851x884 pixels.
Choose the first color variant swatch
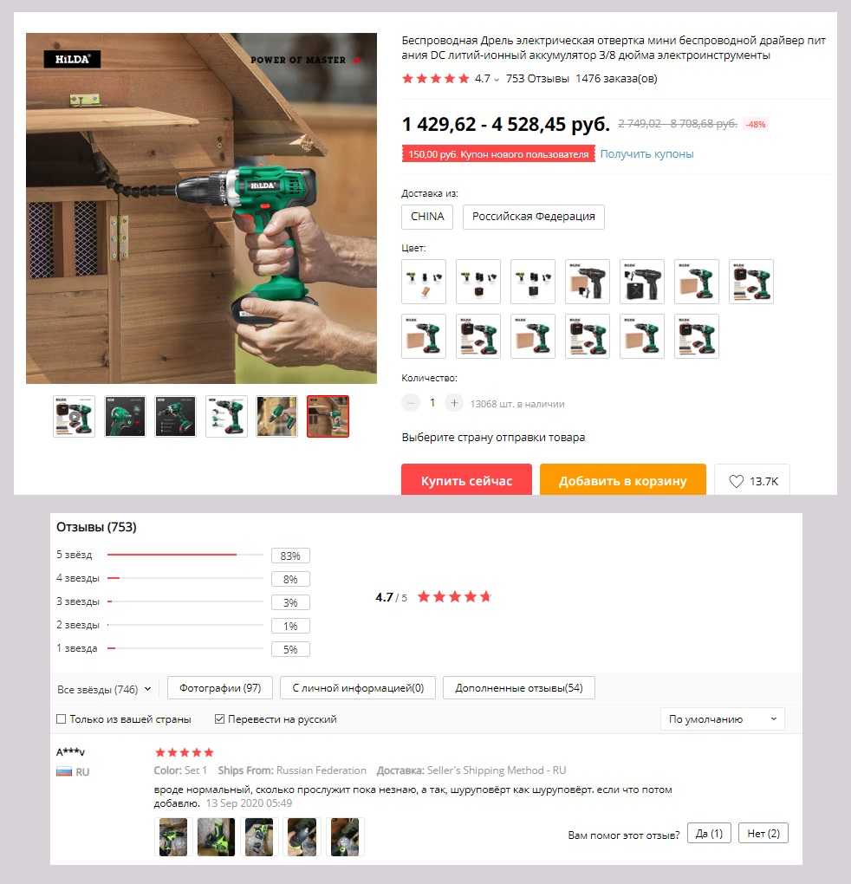click(424, 282)
